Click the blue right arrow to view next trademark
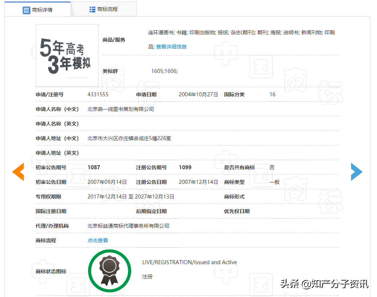Screen dimensions: 377x297 tap(357, 171)
